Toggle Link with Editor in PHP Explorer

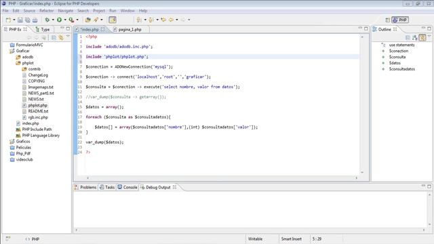pos(61,38)
